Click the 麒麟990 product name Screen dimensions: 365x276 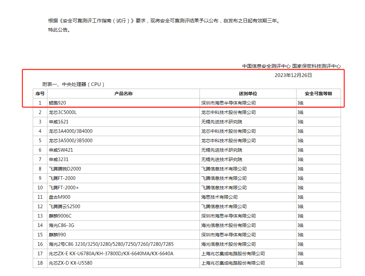click(57, 235)
